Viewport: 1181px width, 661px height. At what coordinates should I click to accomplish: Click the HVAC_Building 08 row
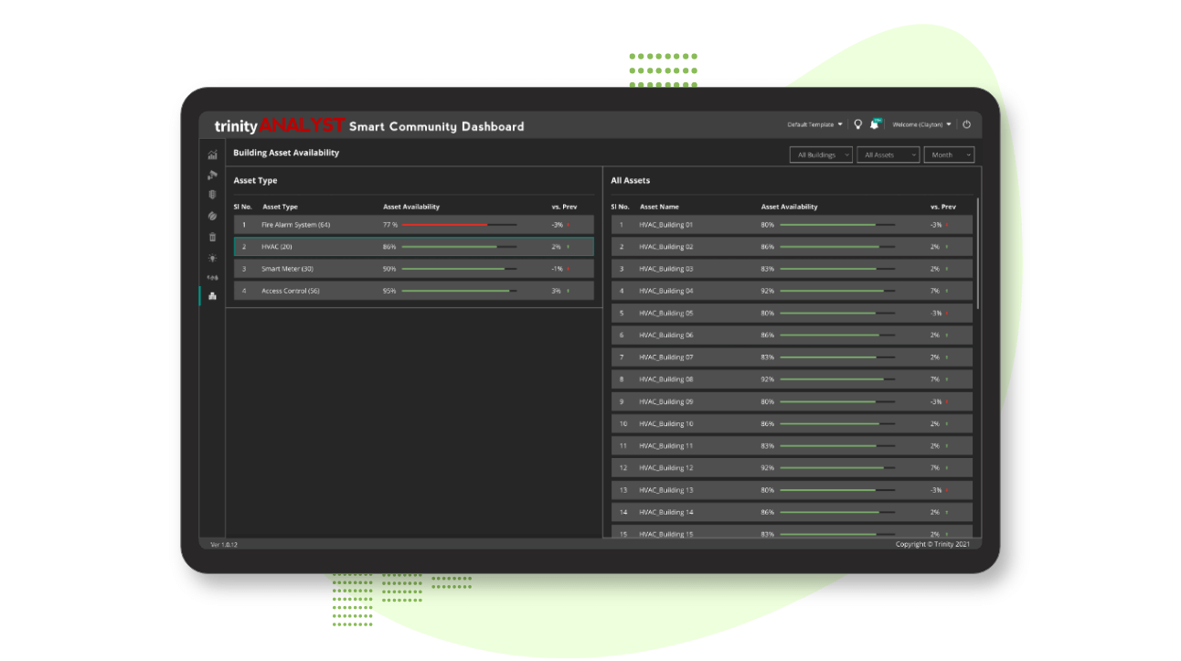792,379
